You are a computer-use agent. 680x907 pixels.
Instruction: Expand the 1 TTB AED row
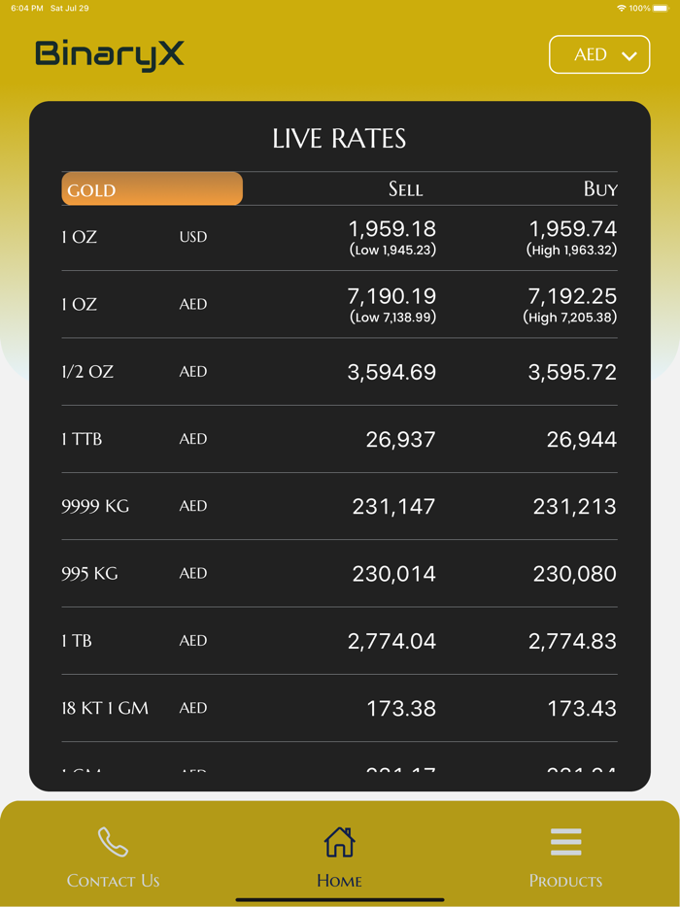(340, 439)
